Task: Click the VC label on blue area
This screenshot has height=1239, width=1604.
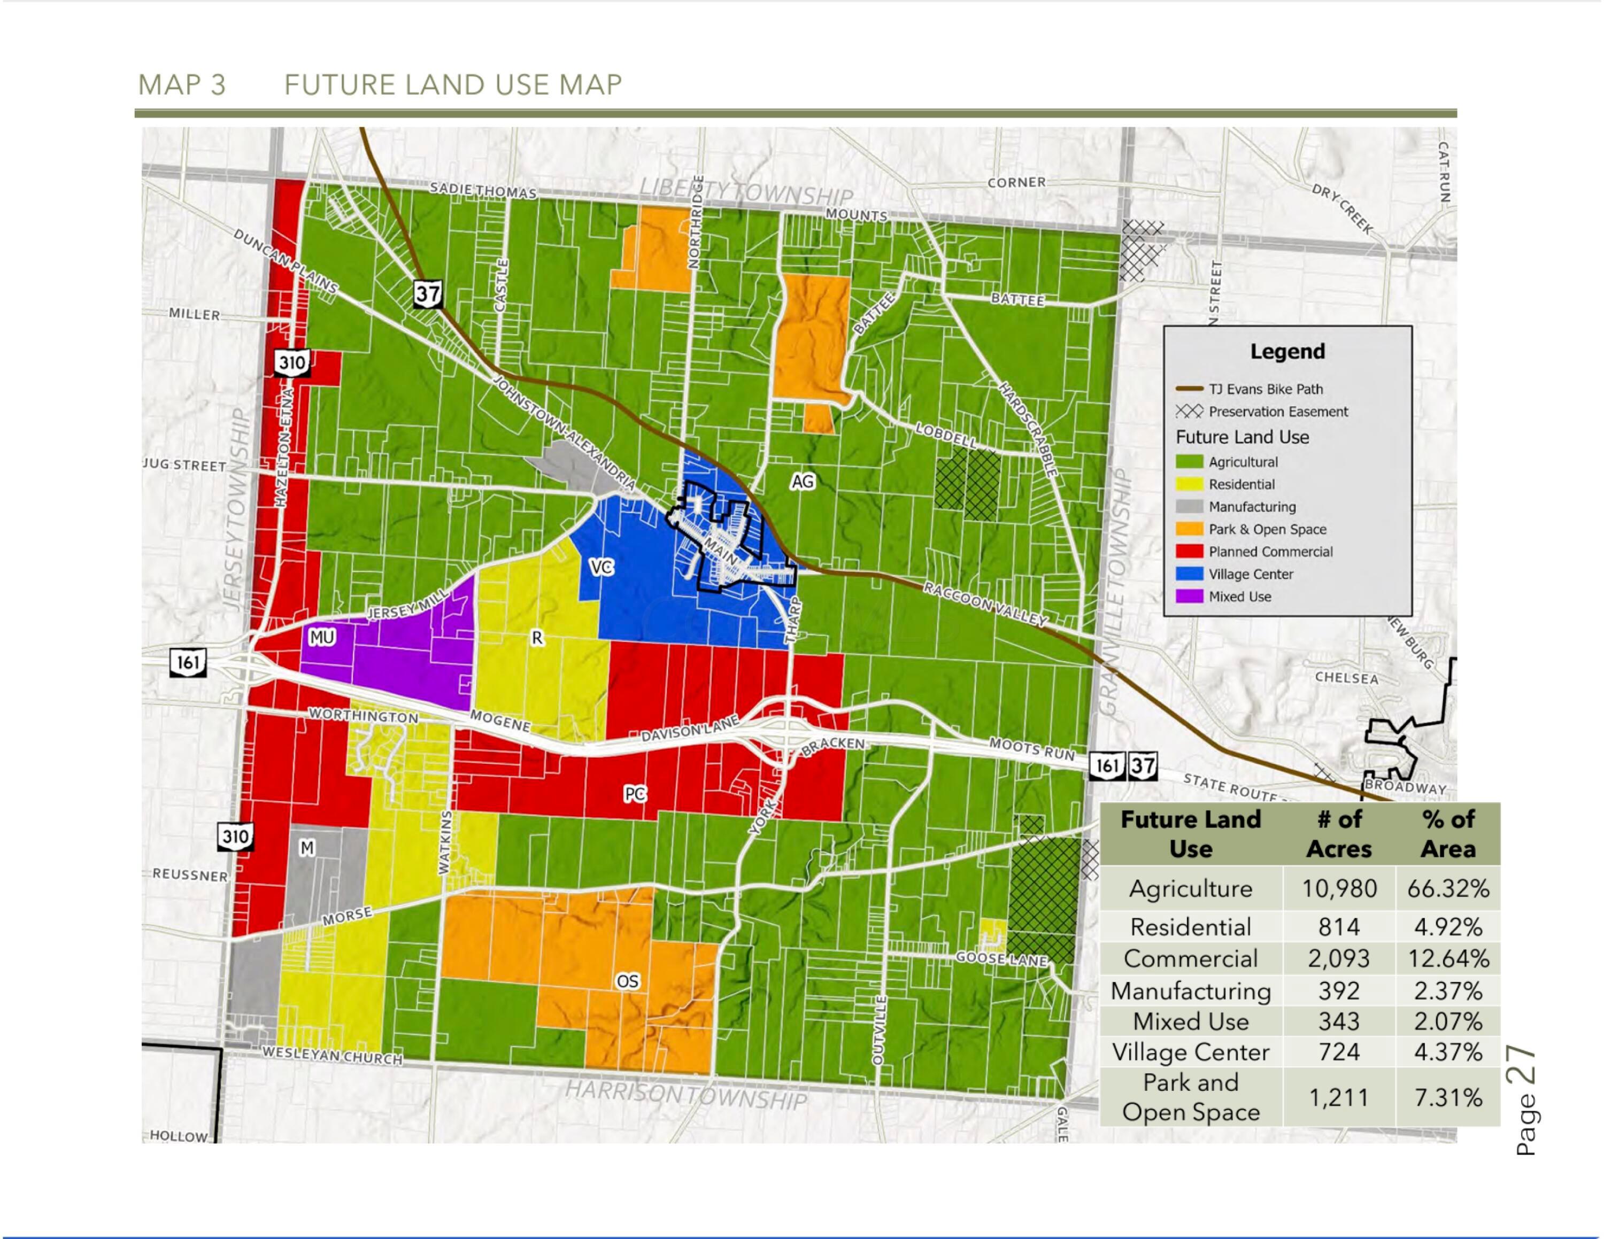Action: 601,568
